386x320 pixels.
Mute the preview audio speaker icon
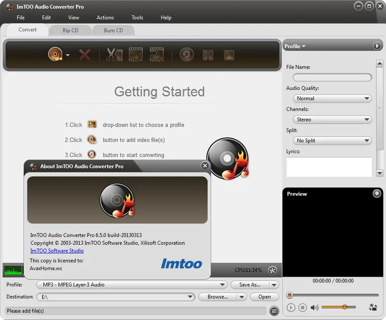click(x=314, y=307)
